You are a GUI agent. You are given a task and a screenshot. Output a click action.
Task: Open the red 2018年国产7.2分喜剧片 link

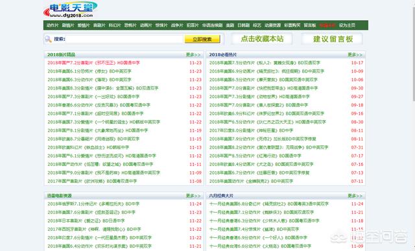coord(93,63)
